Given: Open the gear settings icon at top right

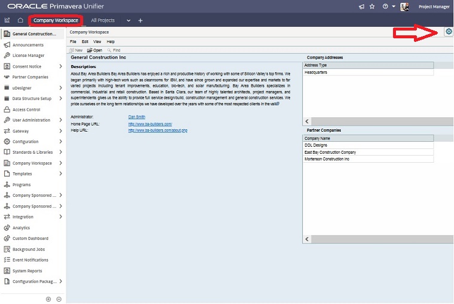Looking at the screenshot, I should pyautogui.click(x=449, y=32).
